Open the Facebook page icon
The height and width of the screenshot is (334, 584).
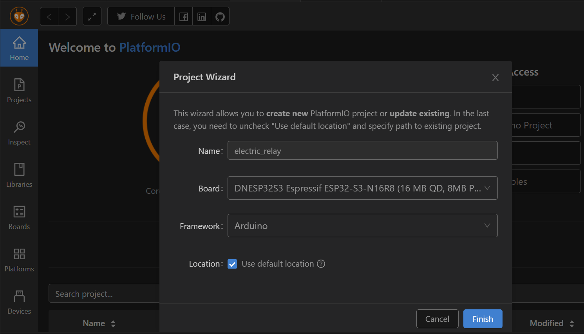tap(184, 16)
